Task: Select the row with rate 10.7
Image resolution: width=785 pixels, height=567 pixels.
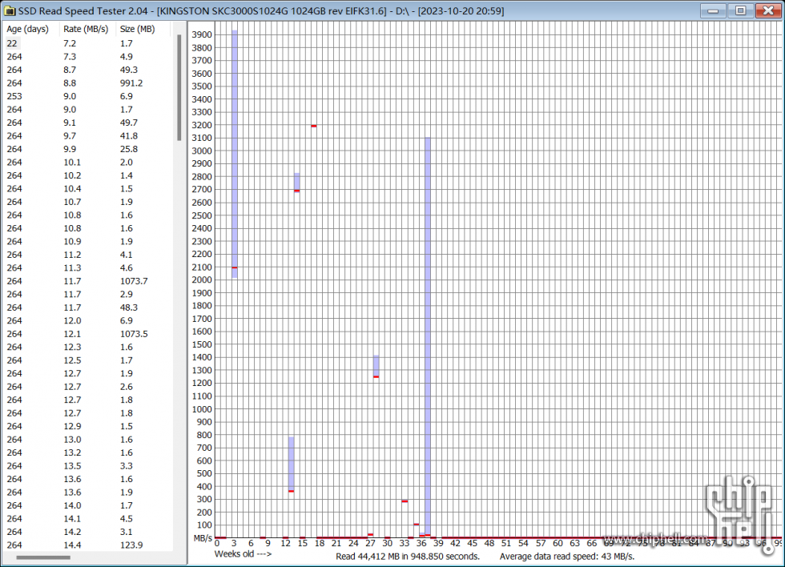Action: [87, 202]
